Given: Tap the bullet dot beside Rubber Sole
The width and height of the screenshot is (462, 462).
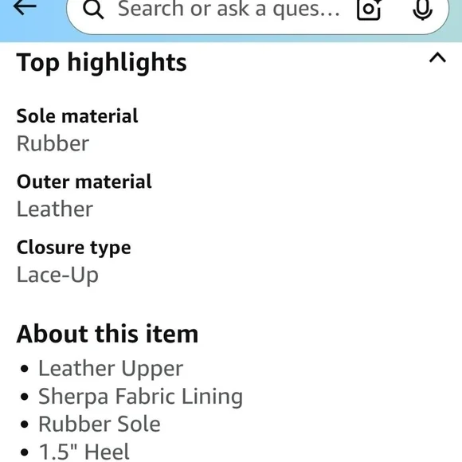Looking at the screenshot, I should pos(25,425).
